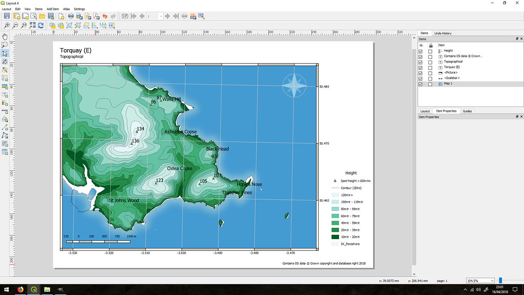Click the vertical canvas scrollbar
524x295 pixels.
(413, 156)
